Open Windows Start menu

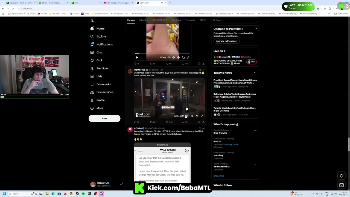pyautogui.click(x=4, y=194)
